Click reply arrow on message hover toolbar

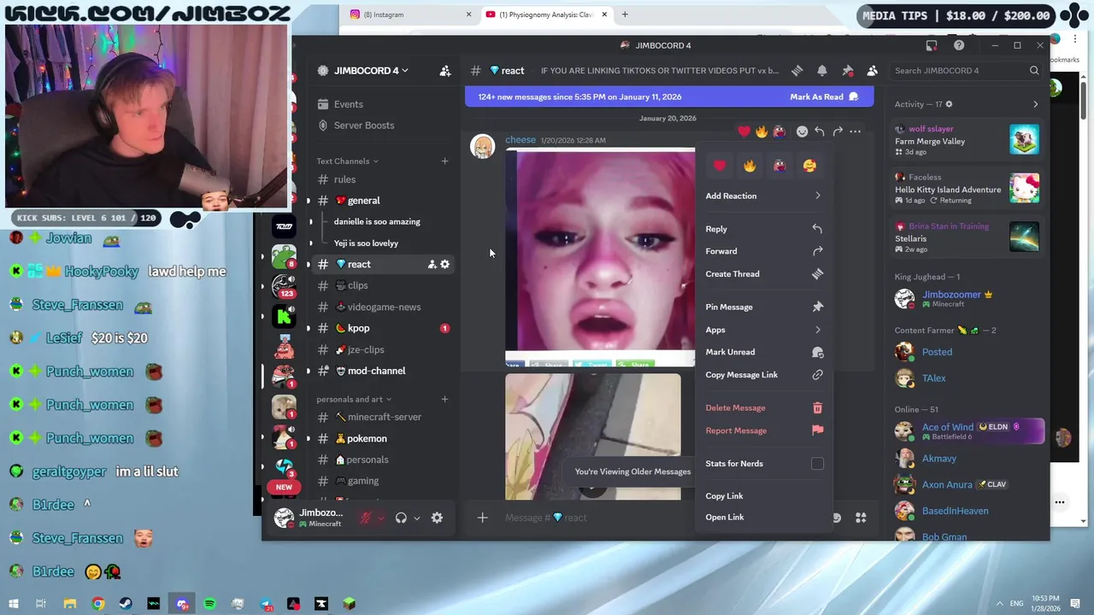tap(820, 132)
